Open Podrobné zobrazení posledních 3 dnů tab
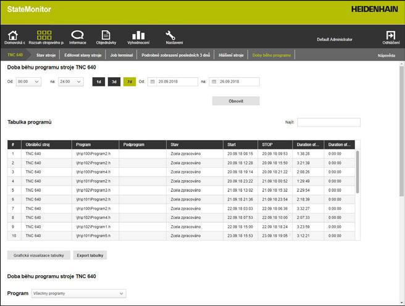The image size is (405, 306). coord(175,55)
